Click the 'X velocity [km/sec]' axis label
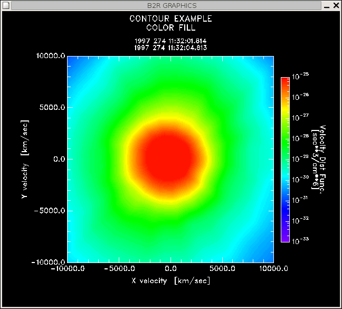This screenshot has height=309, width=342. [x=171, y=281]
